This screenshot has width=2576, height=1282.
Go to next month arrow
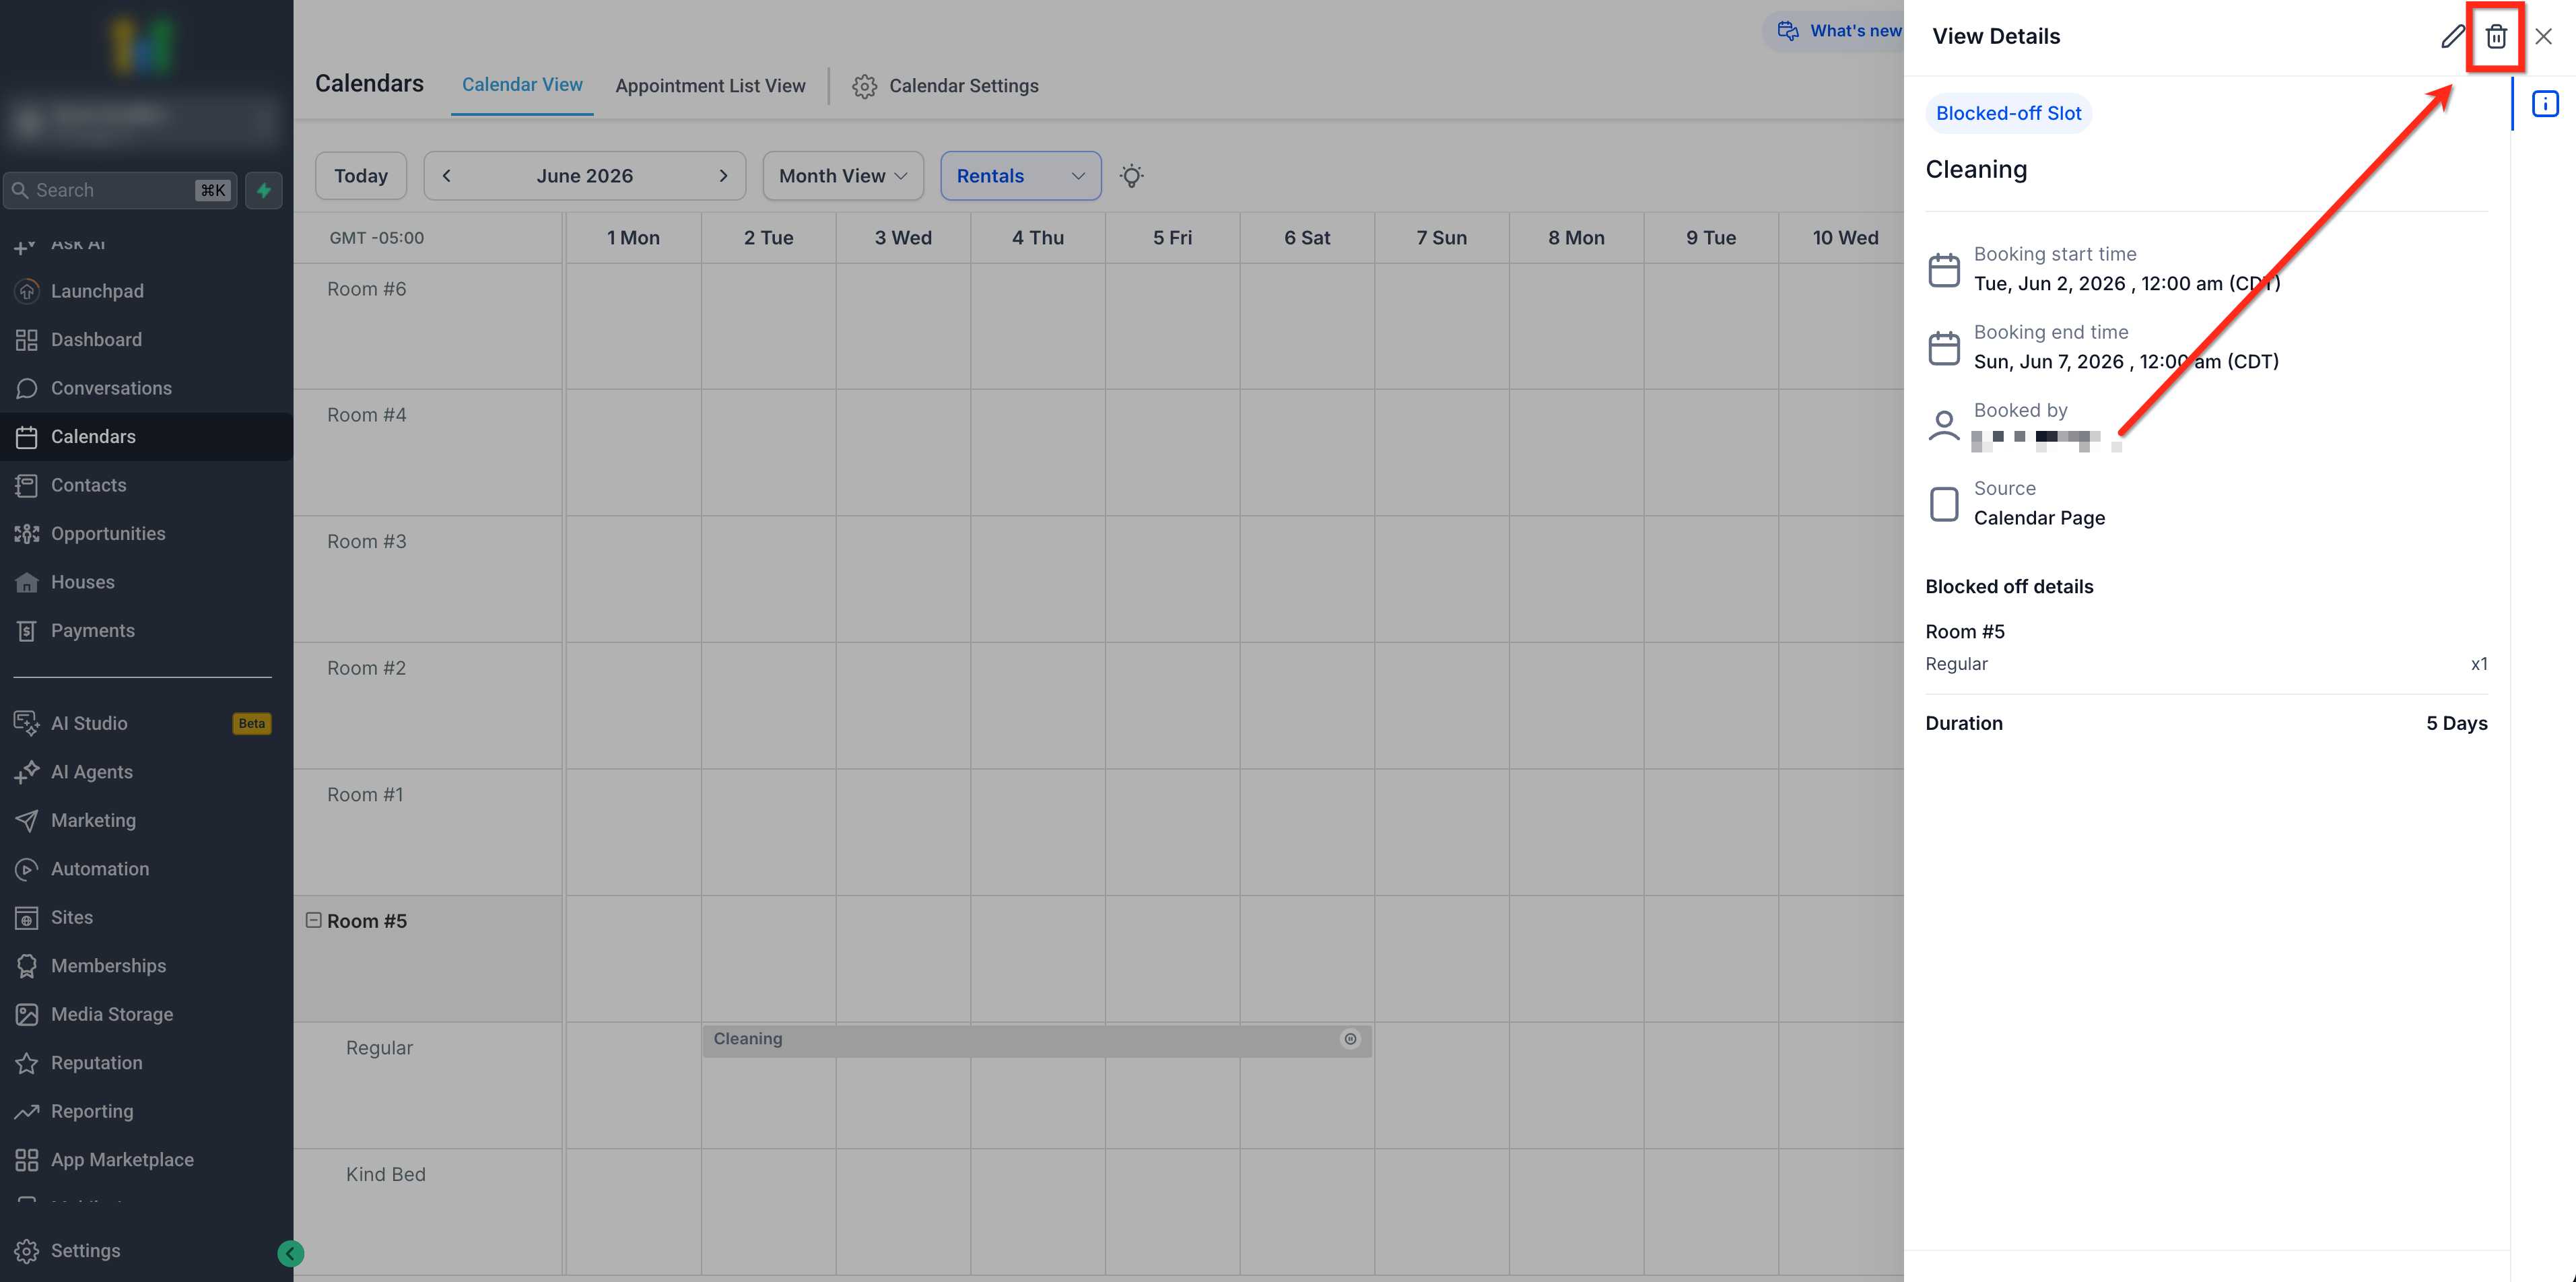coord(723,176)
